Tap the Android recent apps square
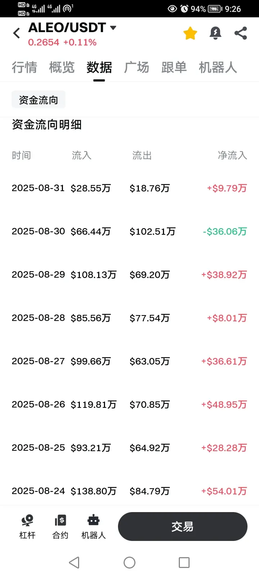The width and height of the screenshot is (259, 577). tap(184, 563)
